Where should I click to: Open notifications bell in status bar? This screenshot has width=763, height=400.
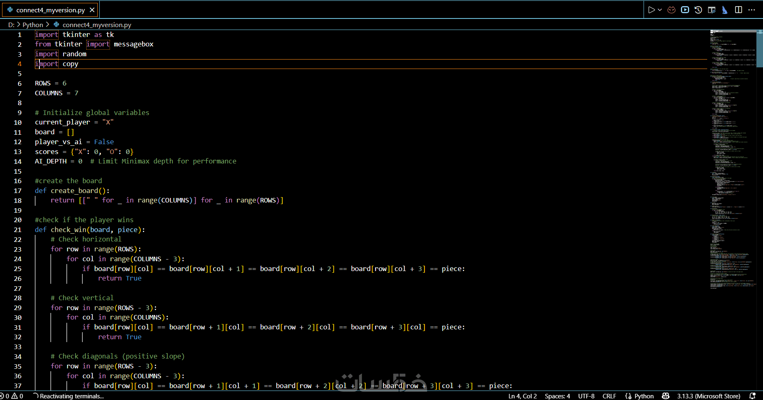click(x=752, y=396)
